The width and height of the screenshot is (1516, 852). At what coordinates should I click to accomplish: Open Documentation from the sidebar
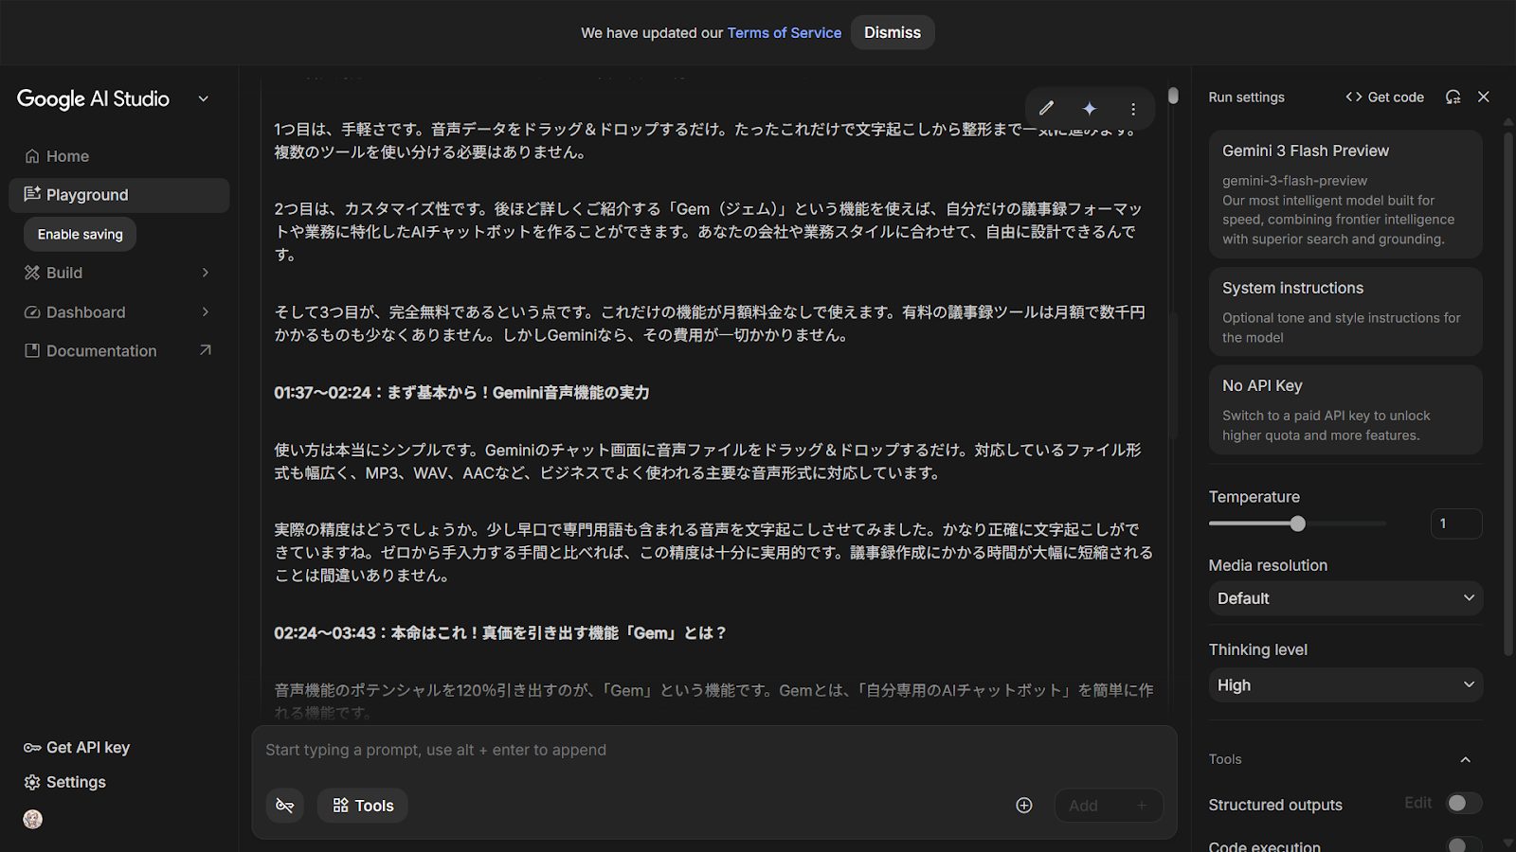[101, 351]
